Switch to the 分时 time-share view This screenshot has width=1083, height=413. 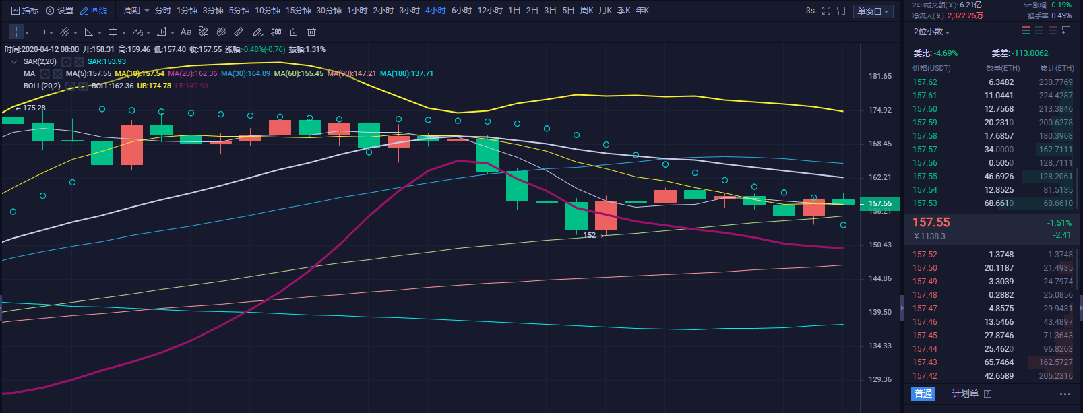point(163,11)
